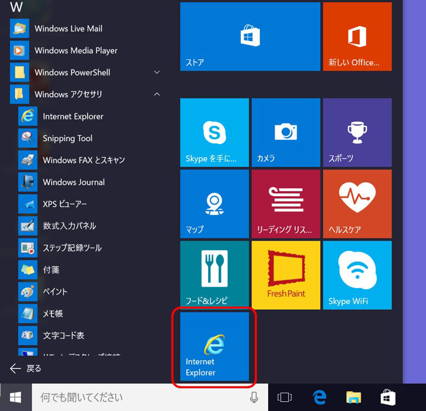Open the フード&レシピ tile
Image resolution: width=426 pixels, height=411 pixels.
coord(215,275)
